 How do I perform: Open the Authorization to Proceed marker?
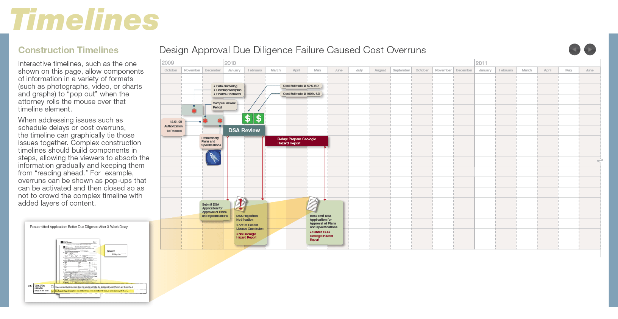click(x=173, y=127)
